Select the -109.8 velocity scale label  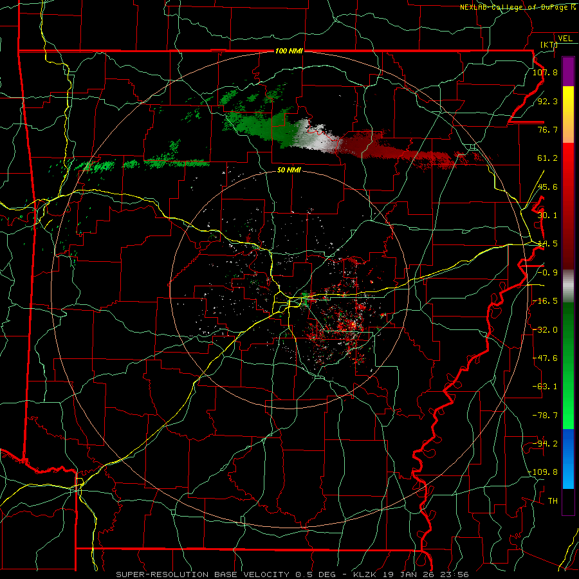543,472
